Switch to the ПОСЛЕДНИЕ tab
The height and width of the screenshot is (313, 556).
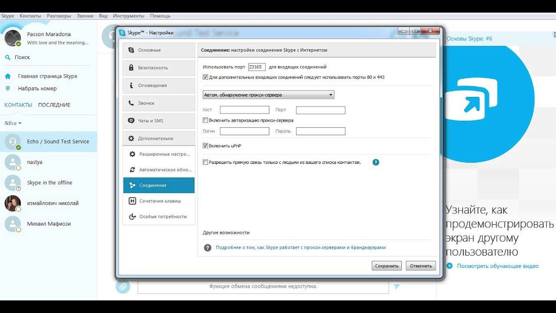coord(54,105)
